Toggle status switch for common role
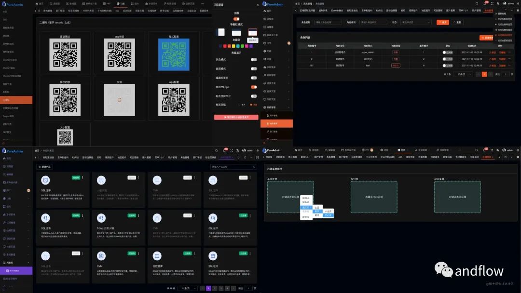Screen dimensions: 521x293 tap(448, 59)
